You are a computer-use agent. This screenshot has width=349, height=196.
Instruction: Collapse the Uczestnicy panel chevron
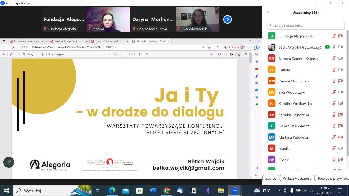click(x=268, y=12)
